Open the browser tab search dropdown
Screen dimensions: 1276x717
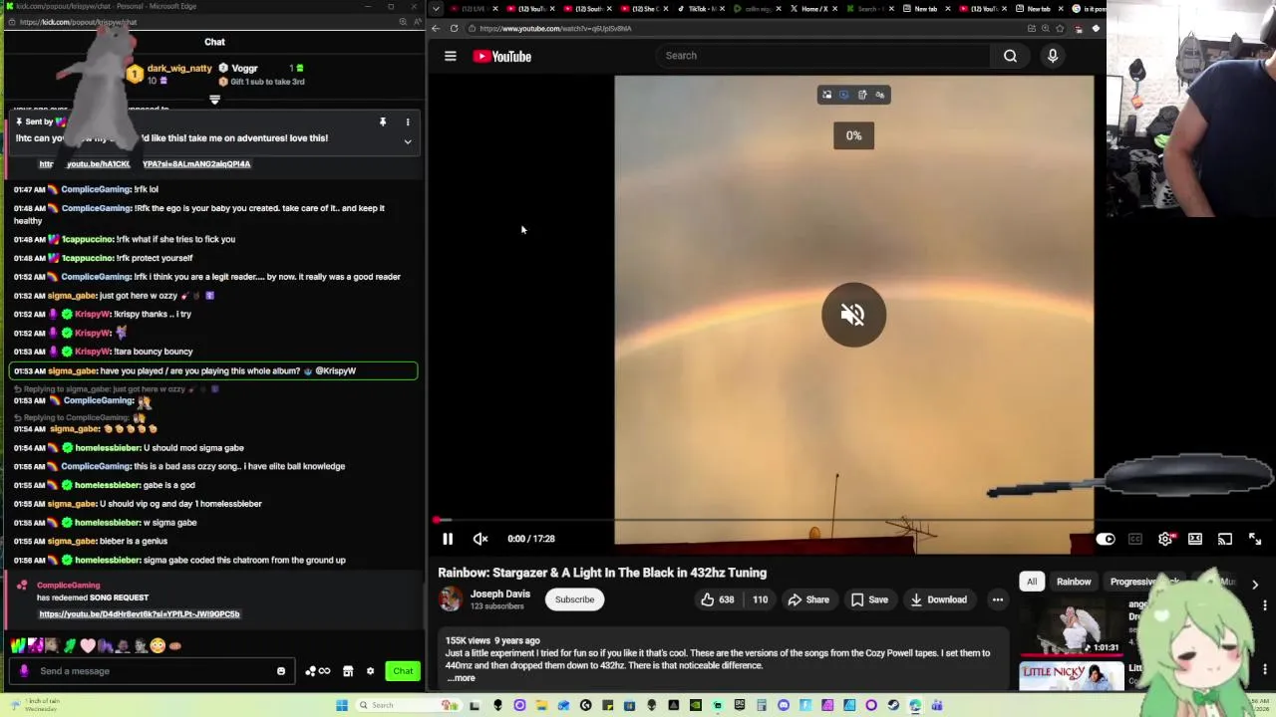(436, 8)
